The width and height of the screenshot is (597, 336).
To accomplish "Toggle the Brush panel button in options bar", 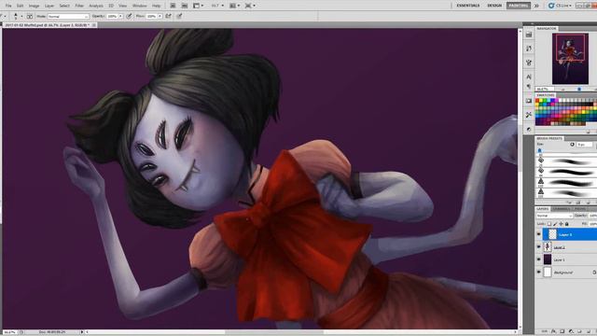I will pyautogui.click(x=29, y=17).
